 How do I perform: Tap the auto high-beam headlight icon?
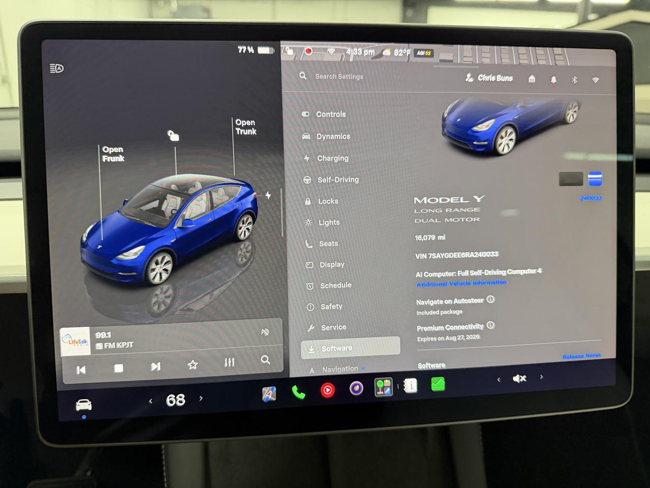point(57,68)
